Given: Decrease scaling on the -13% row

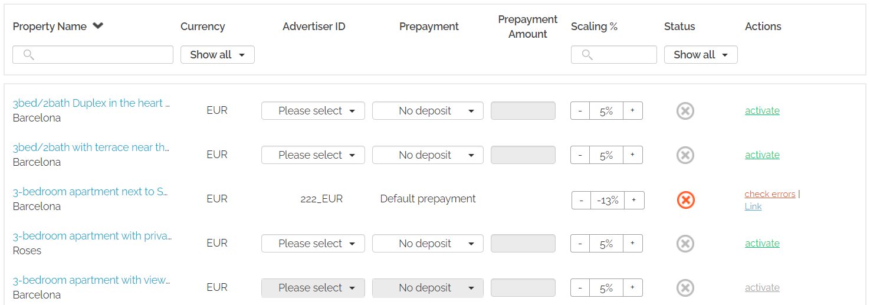Looking at the screenshot, I should (581, 201).
